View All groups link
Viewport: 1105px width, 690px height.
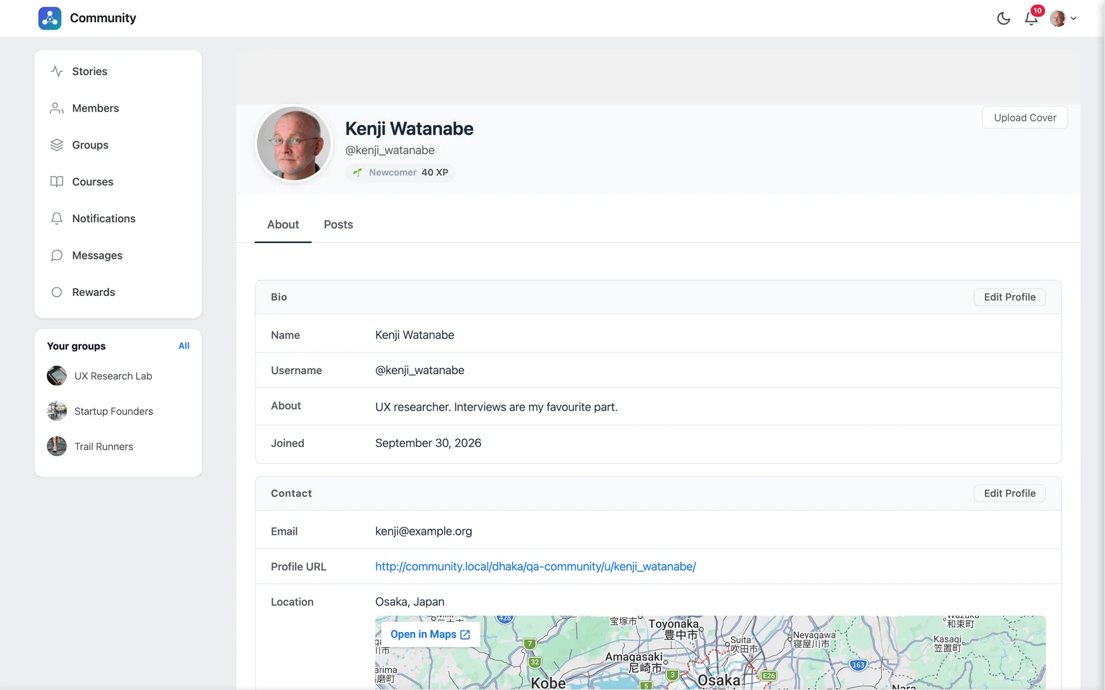184,346
